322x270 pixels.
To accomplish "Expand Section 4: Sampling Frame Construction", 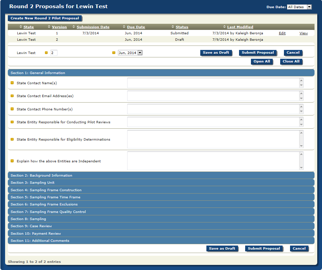I will [161, 190].
